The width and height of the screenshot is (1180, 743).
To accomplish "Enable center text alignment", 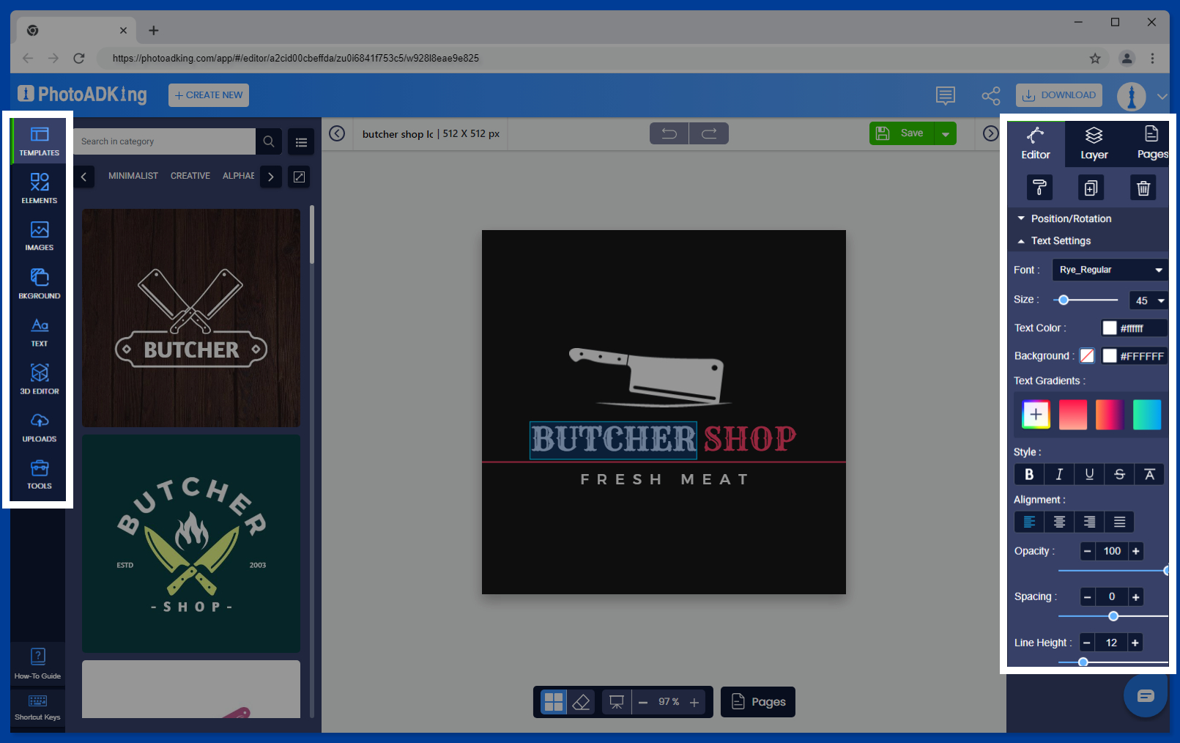I will (x=1058, y=522).
